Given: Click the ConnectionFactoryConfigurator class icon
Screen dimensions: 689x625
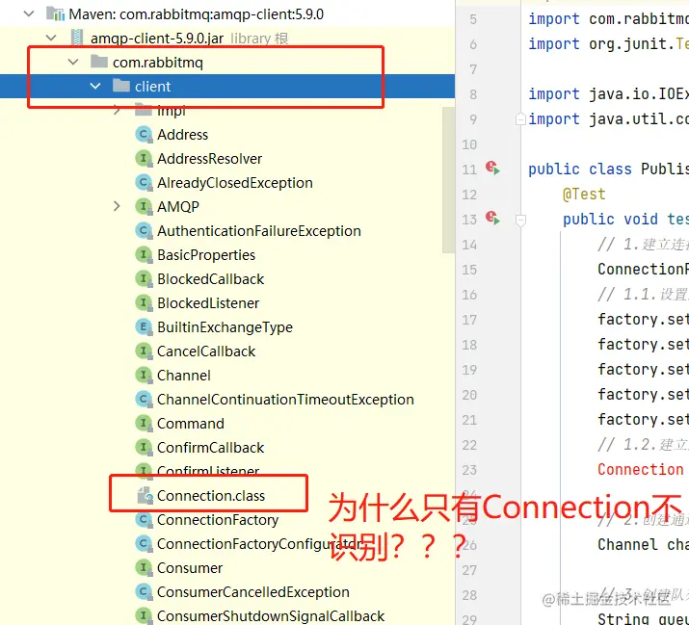Looking at the screenshot, I should (x=144, y=544).
